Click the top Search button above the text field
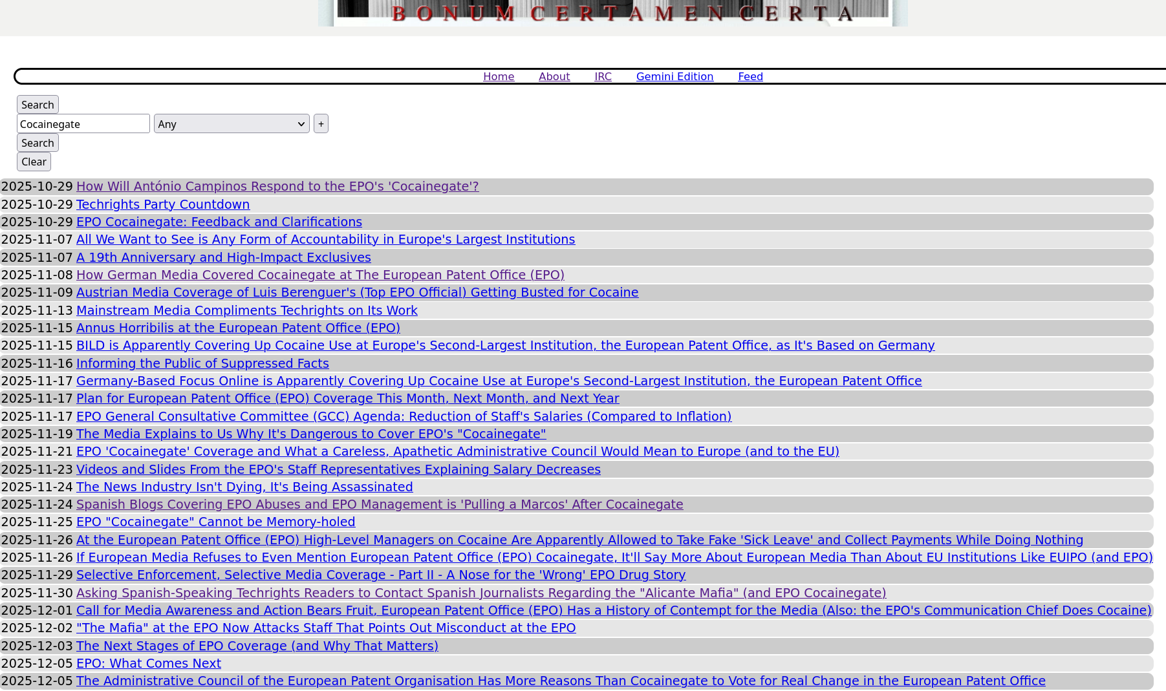The height and width of the screenshot is (691, 1166). point(38,105)
